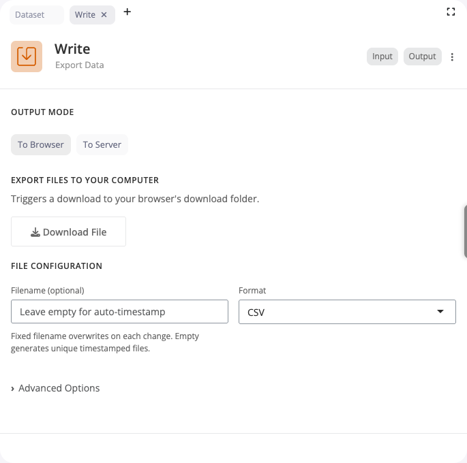
Task: Focus the Filename input field
Action: click(119, 312)
